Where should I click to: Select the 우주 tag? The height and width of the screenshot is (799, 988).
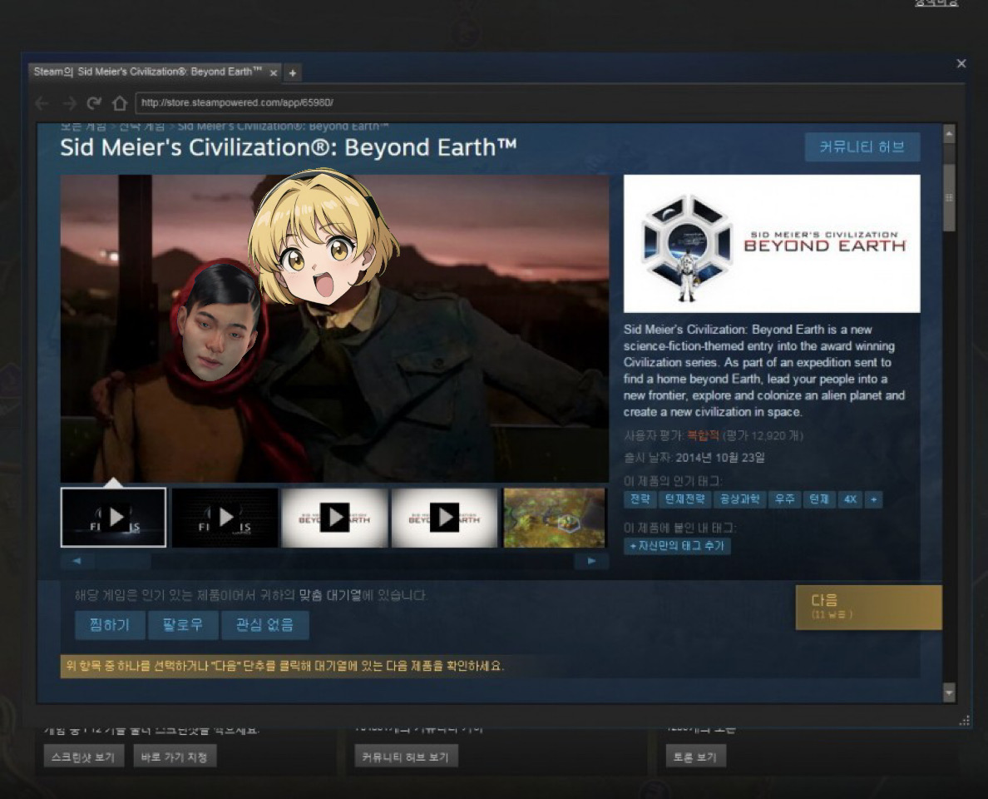coord(784,499)
